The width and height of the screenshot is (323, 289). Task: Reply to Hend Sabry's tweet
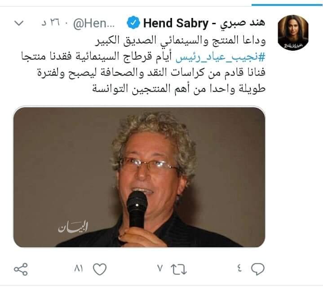(x=257, y=269)
